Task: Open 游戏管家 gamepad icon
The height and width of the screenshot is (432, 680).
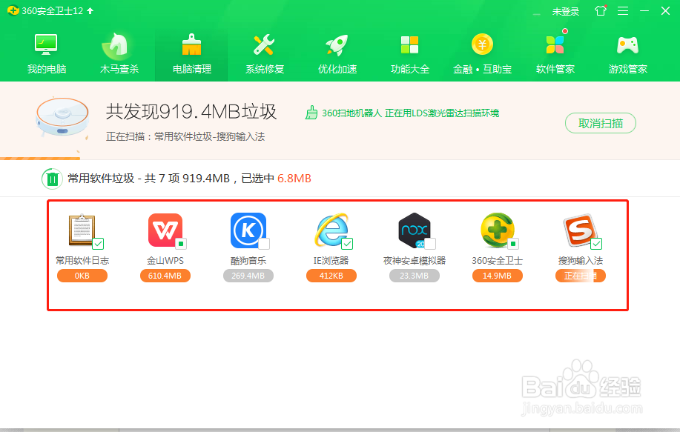Action: [627, 44]
